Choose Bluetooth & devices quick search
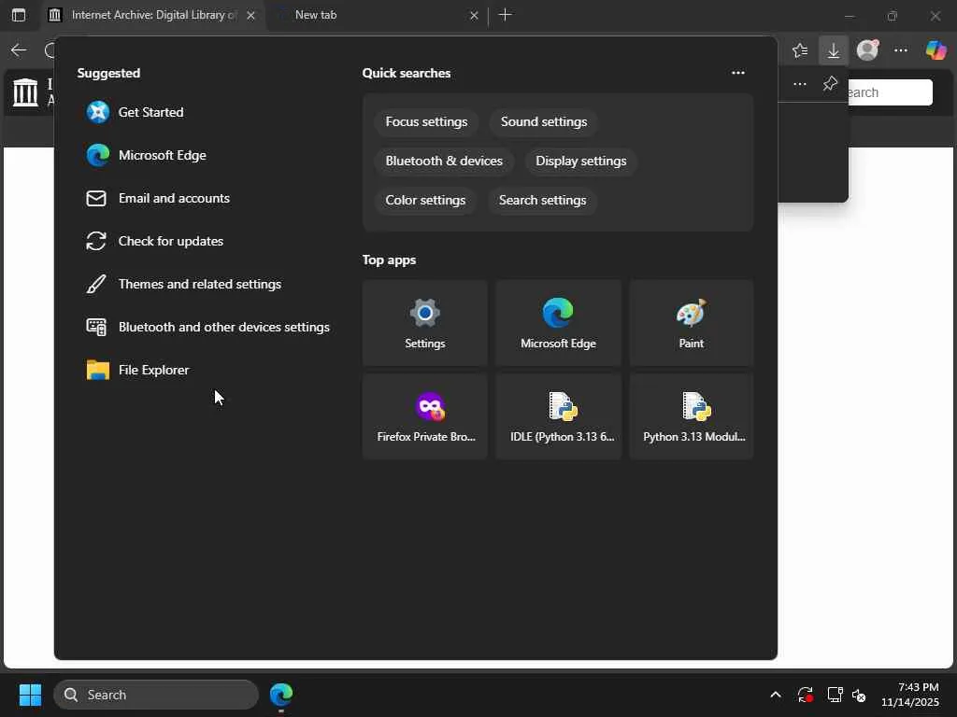The image size is (957, 717). (x=444, y=161)
